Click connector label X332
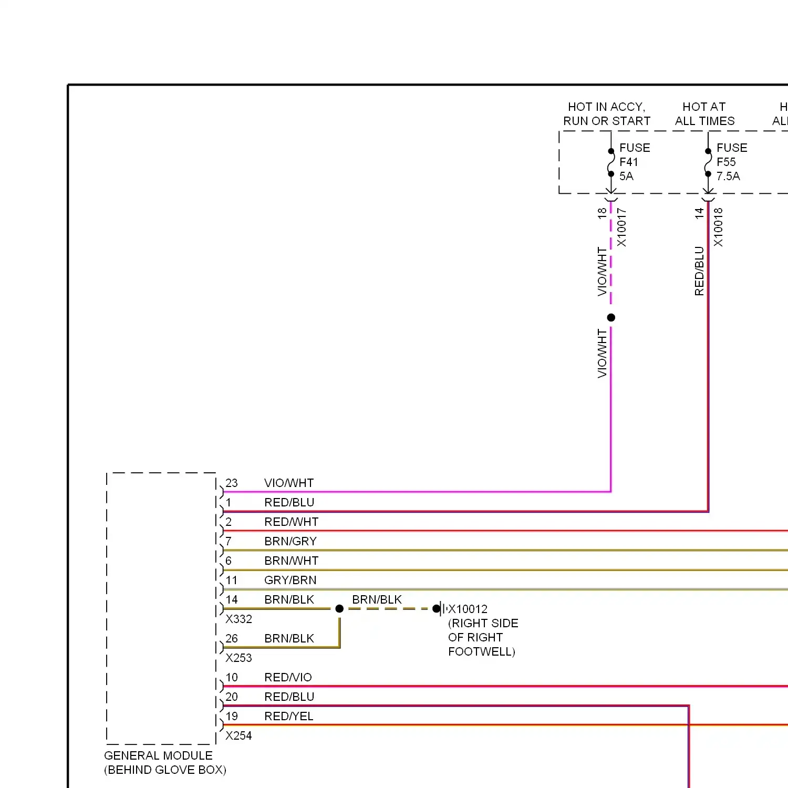The height and width of the screenshot is (788, 788). (239, 619)
